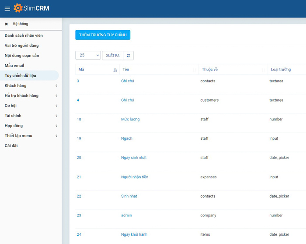Expand the Cơ hội submenu

(56, 106)
